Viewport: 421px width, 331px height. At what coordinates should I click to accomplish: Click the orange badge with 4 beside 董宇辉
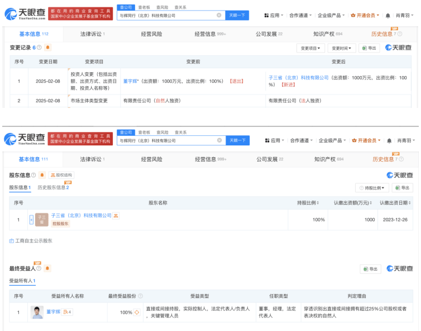67,312
